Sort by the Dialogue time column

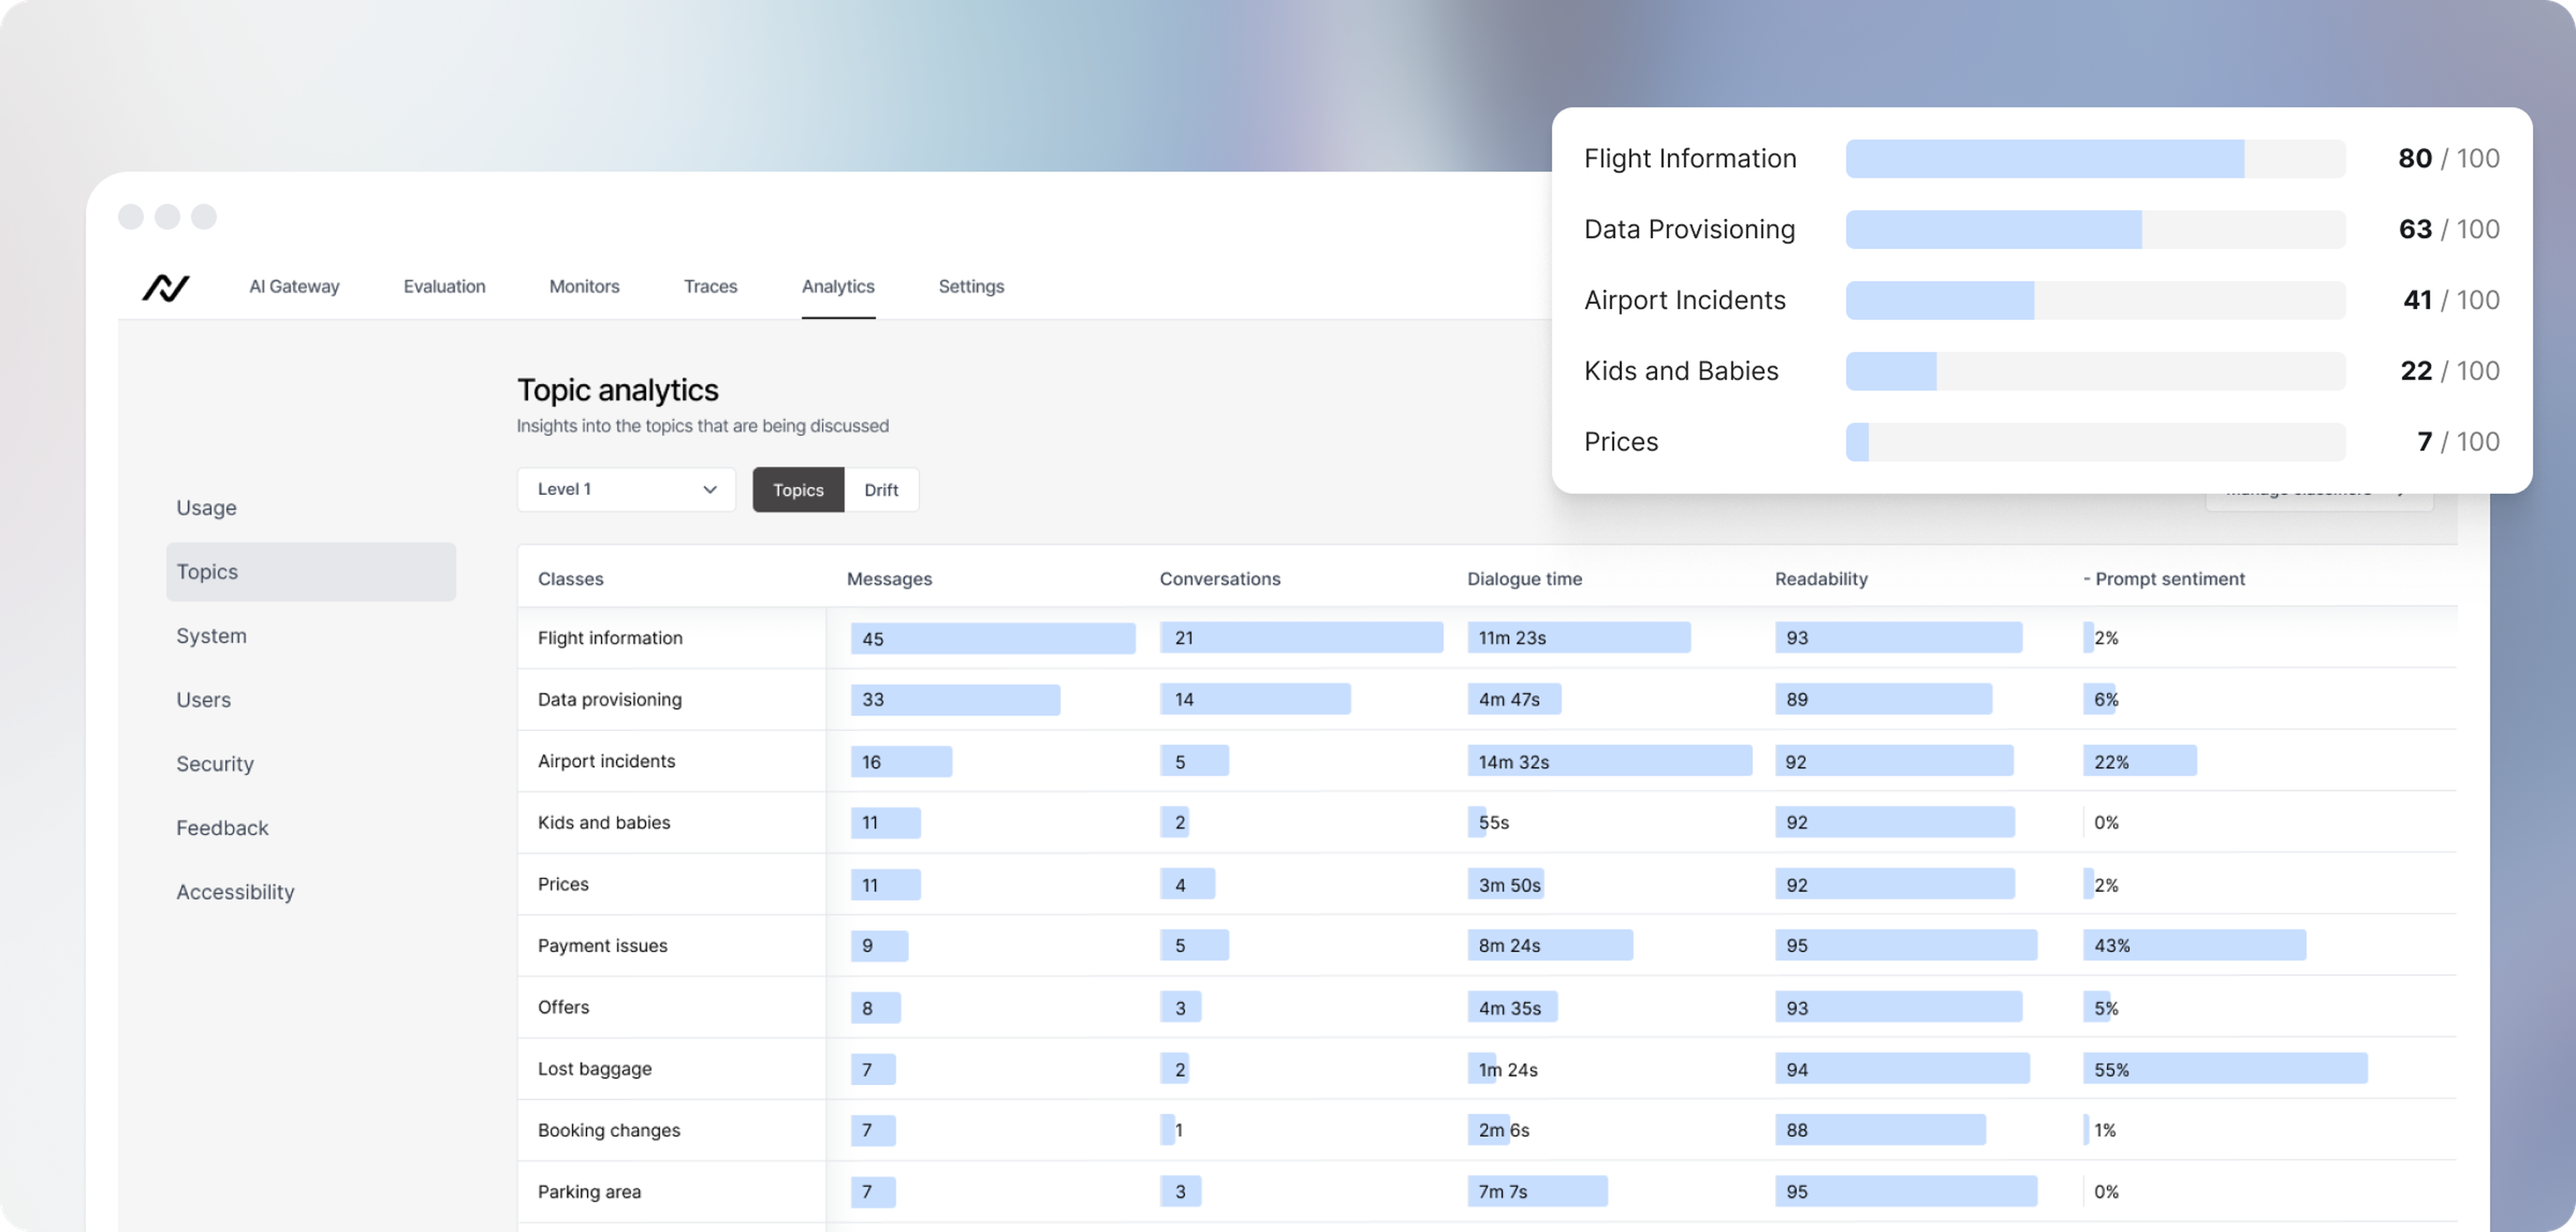1524,578
